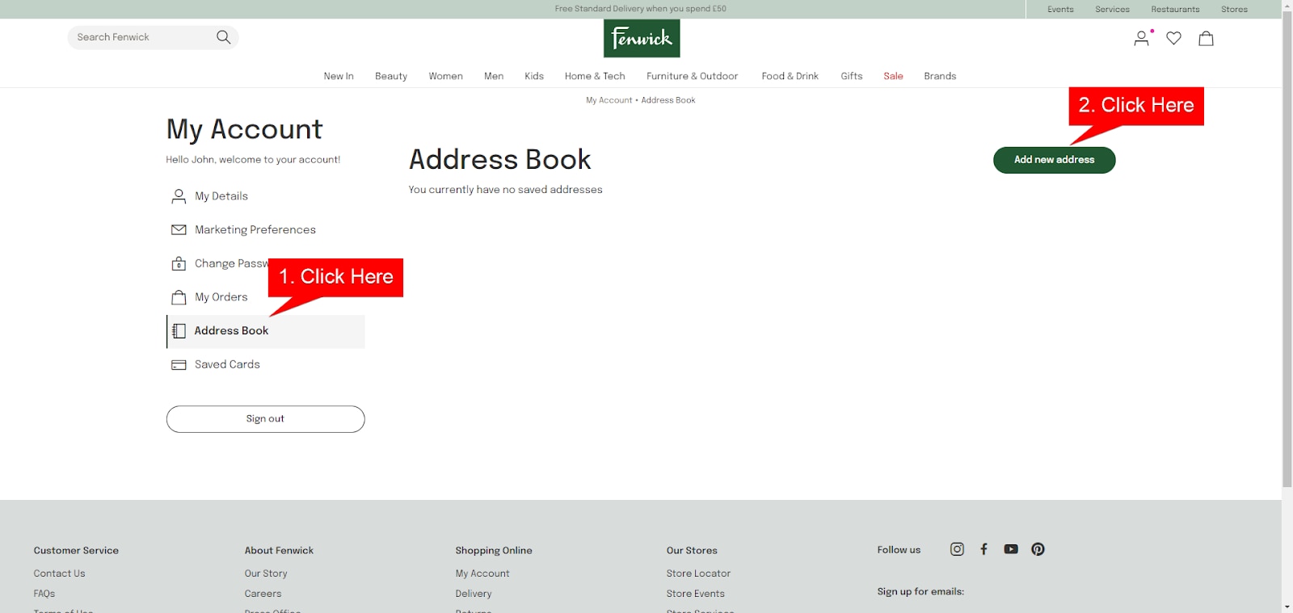Open the Kids menu
The width and height of the screenshot is (1293, 613).
[x=534, y=76]
